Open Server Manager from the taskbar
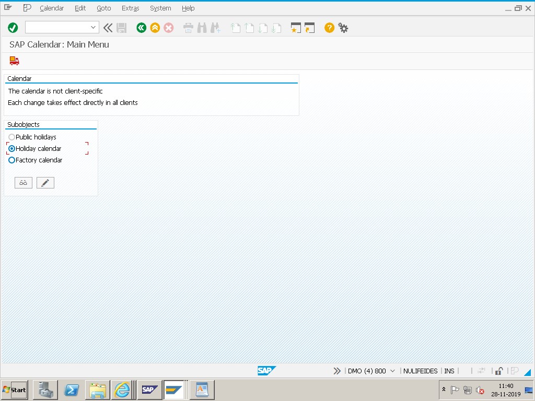535x401 pixels. [x=45, y=390]
